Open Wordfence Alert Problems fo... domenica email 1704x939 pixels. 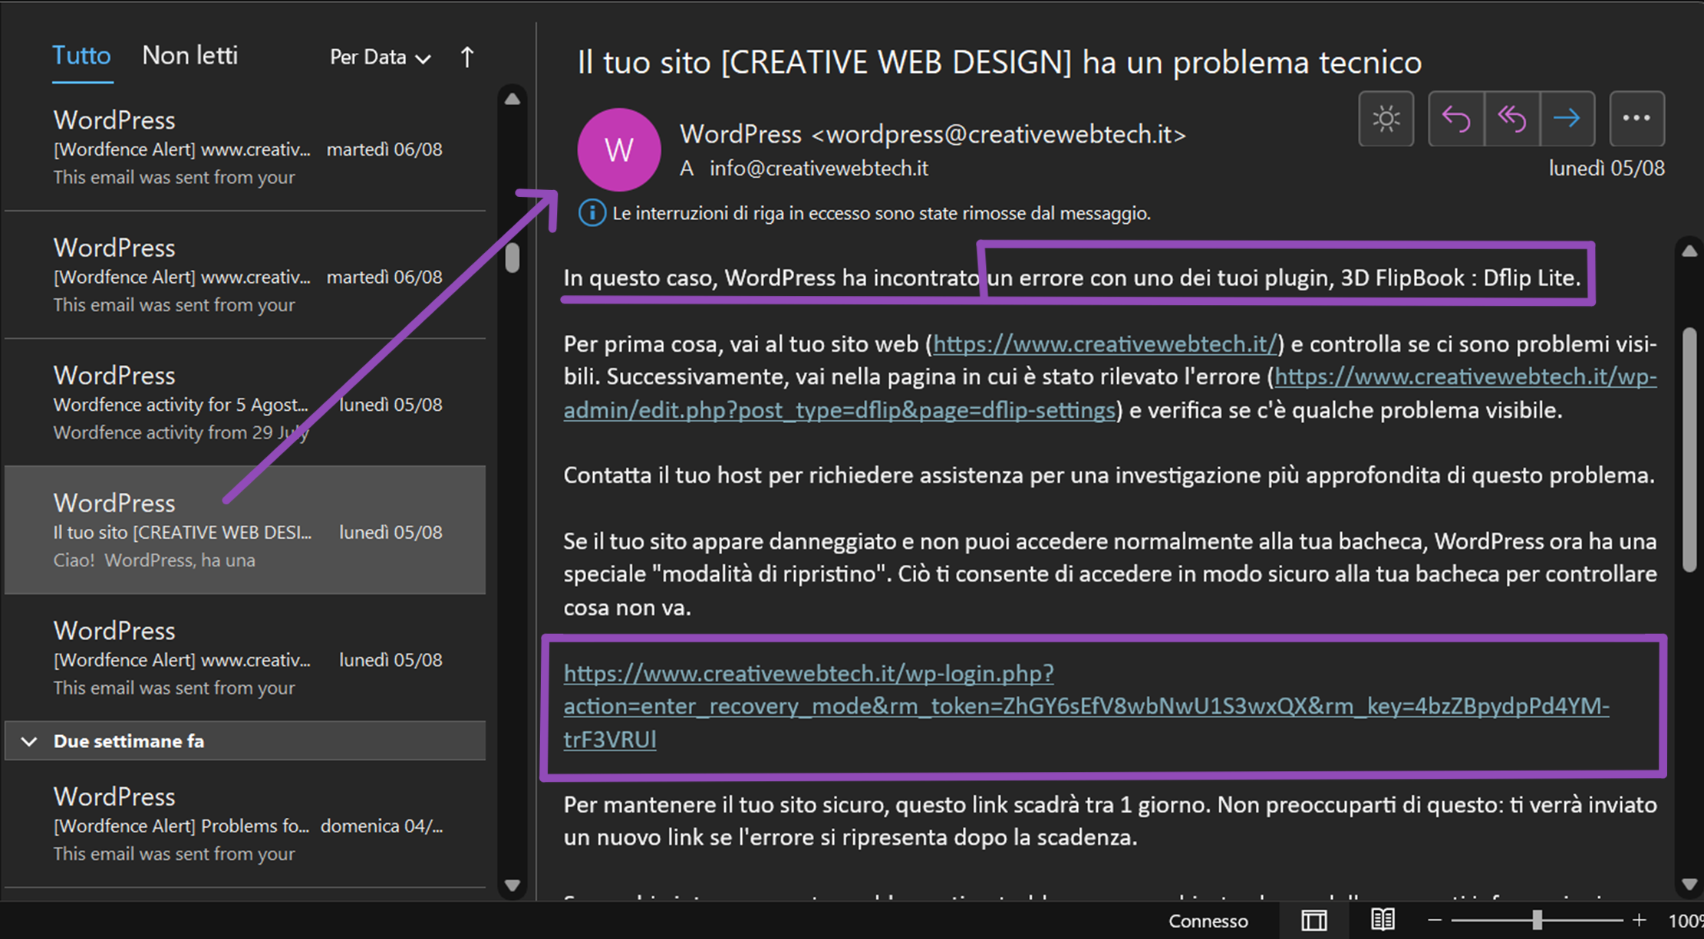(x=246, y=824)
